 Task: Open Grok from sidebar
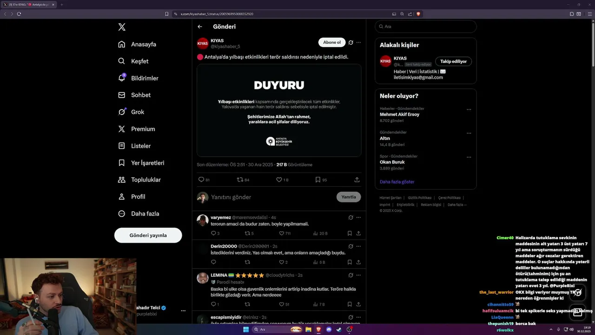click(131, 112)
